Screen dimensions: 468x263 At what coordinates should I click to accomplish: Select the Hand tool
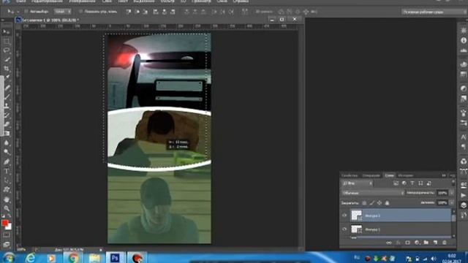pos(7,199)
